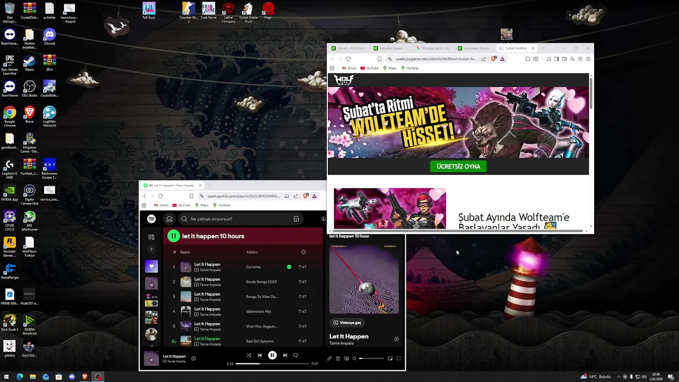Open Haritalar bookmark in Wolfteam browser window
This screenshot has height=382, width=679.
click(x=410, y=68)
